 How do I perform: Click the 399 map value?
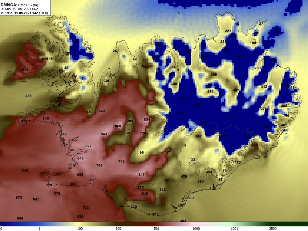214,75
